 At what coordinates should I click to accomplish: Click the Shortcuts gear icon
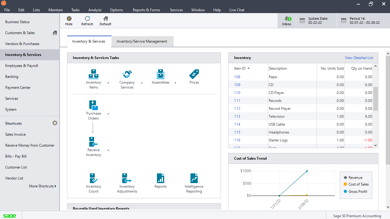(55, 123)
